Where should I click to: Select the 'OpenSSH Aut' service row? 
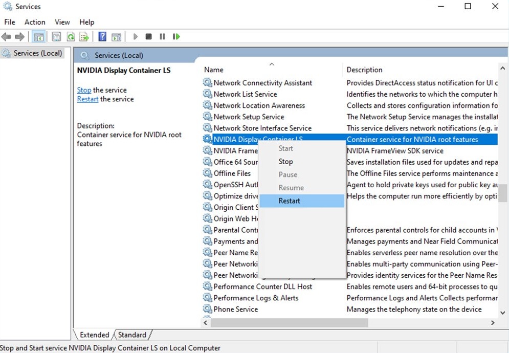[x=235, y=185]
